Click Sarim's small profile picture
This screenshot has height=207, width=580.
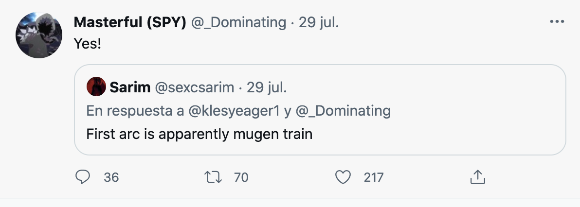[x=96, y=87]
